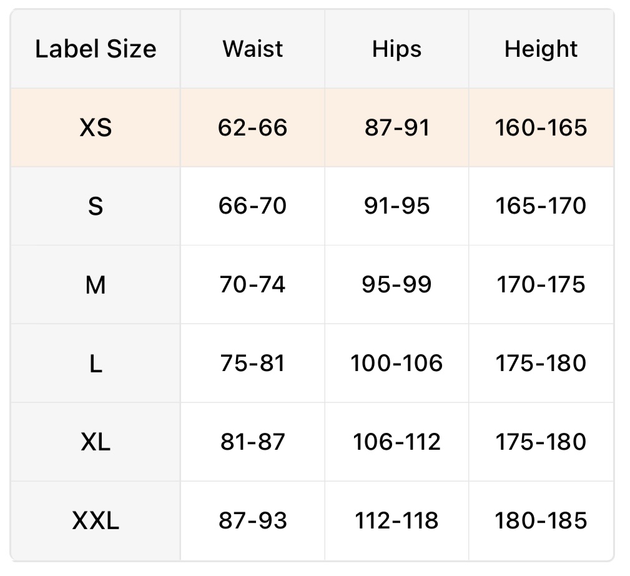Select the waist value 66-70
Screen dimensions: 630x576
(253, 206)
